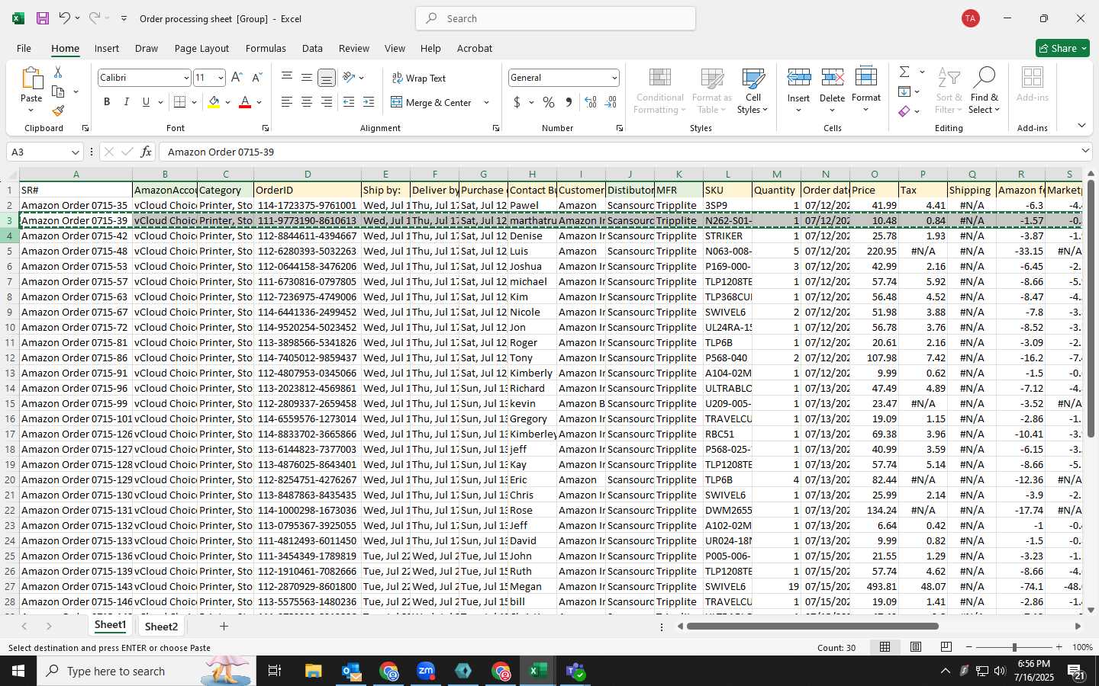This screenshot has height=686, width=1099.
Task: Click the Fill down arrow icon
Action: [x=904, y=91]
